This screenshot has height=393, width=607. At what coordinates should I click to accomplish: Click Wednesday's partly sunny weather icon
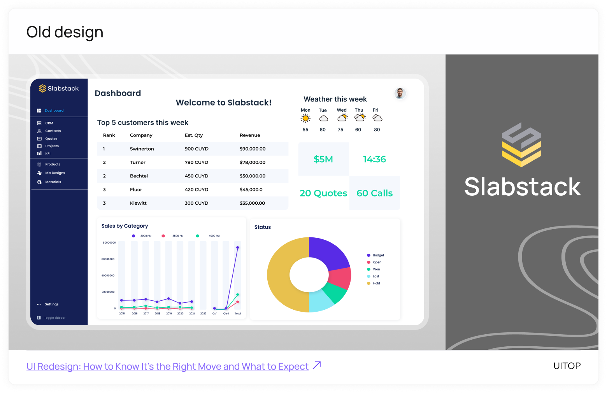(342, 117)
